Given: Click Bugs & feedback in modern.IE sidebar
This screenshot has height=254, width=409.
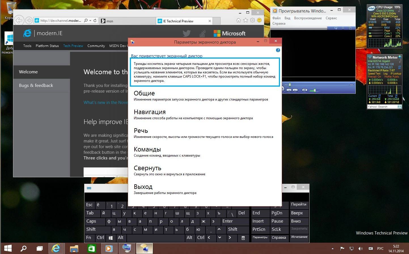Looking at the screenshot, I should pos(41,86).
